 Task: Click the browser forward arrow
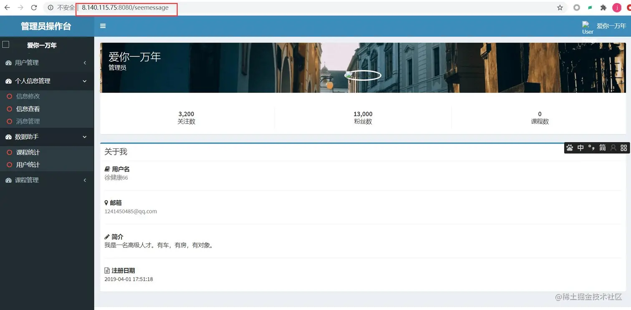click(x=20, y=7)
